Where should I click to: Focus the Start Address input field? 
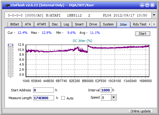tap(44, 90)
